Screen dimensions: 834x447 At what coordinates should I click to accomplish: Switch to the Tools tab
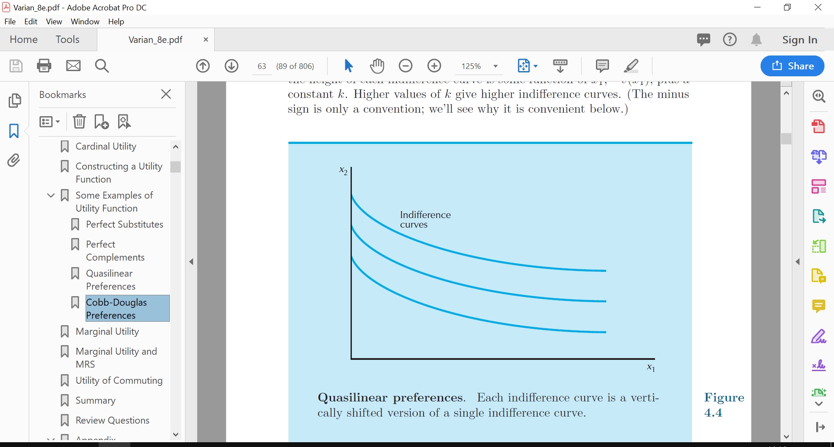[67, 40]
